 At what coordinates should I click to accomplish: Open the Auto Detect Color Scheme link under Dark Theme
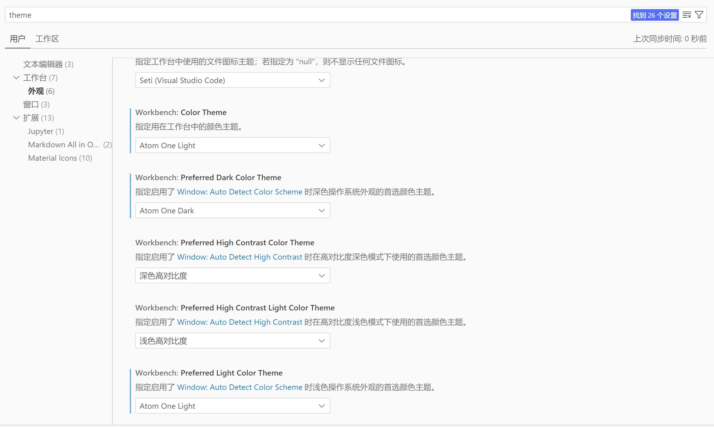click(240, 192)
